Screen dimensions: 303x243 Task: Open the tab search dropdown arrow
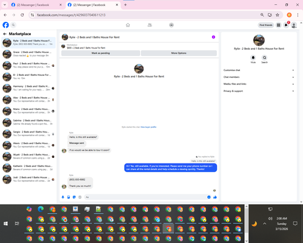pyautogui.click(x=5, y=5)
